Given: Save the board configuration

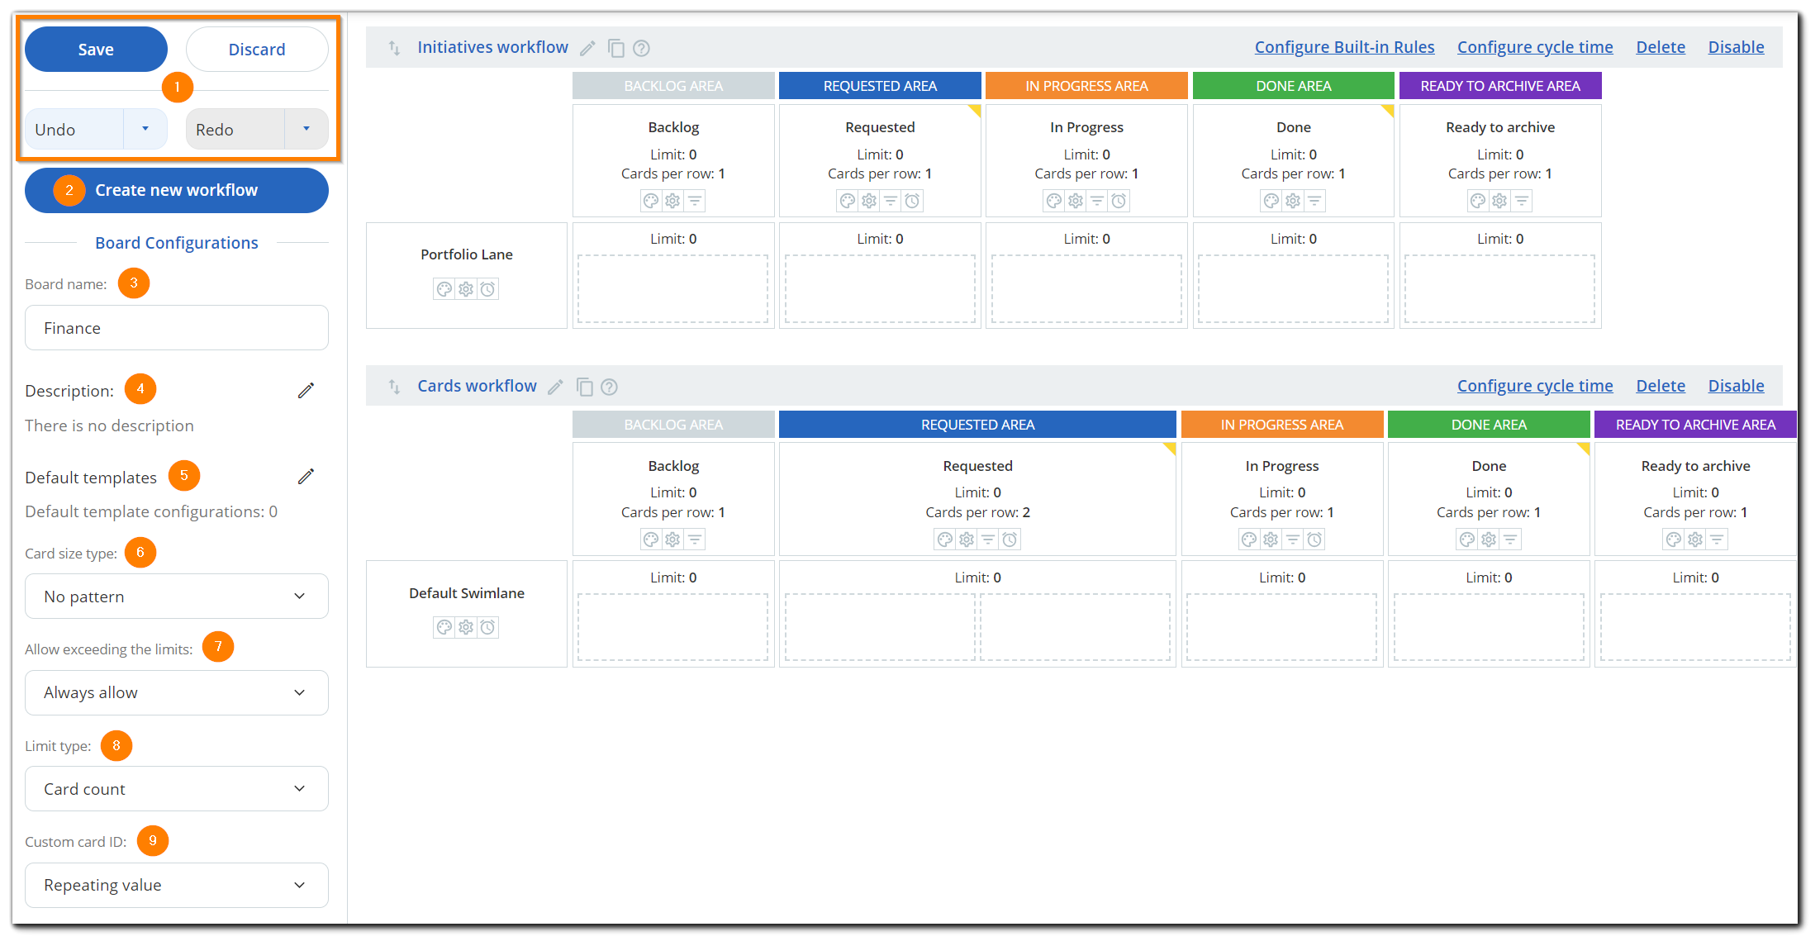Looking at the screenshot, I should pyautogui.click(x=96, y=49).
